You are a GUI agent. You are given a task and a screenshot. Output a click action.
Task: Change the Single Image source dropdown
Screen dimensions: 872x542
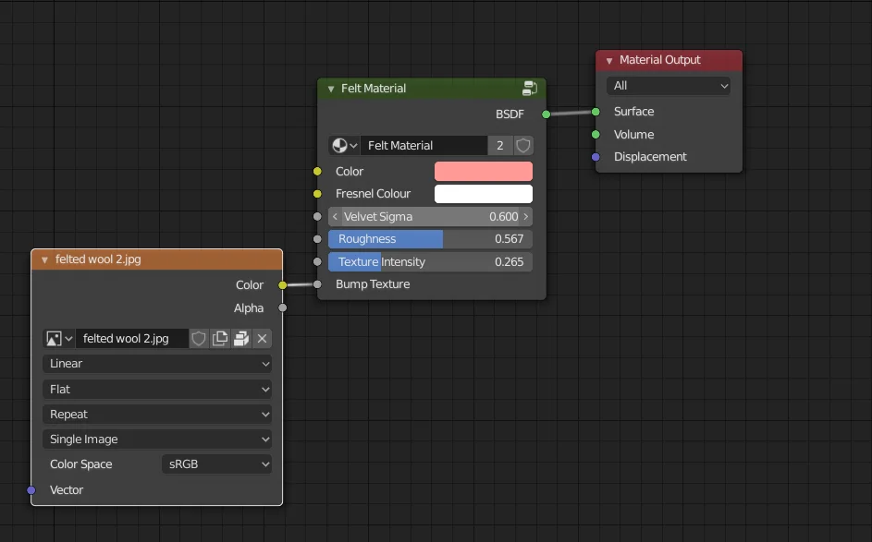point(156,439)
